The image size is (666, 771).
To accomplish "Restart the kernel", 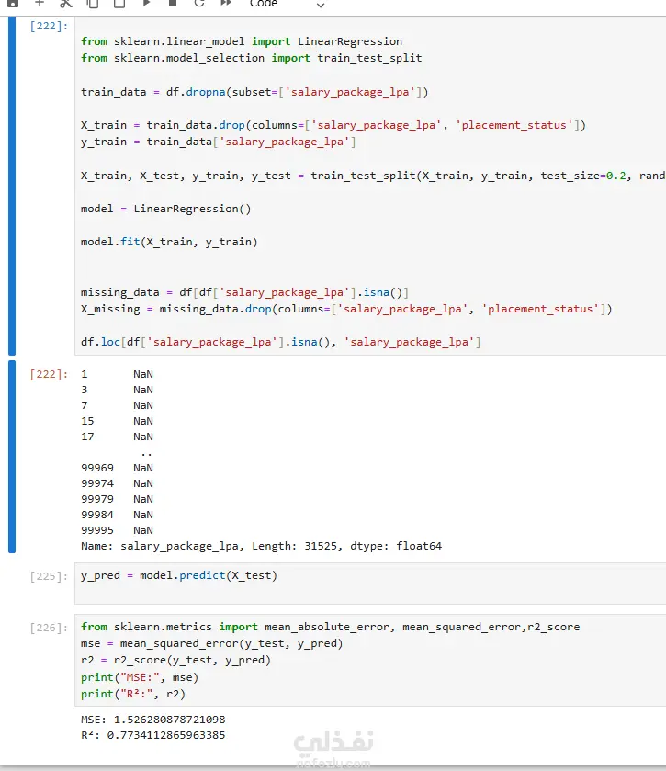I will 199,3.
